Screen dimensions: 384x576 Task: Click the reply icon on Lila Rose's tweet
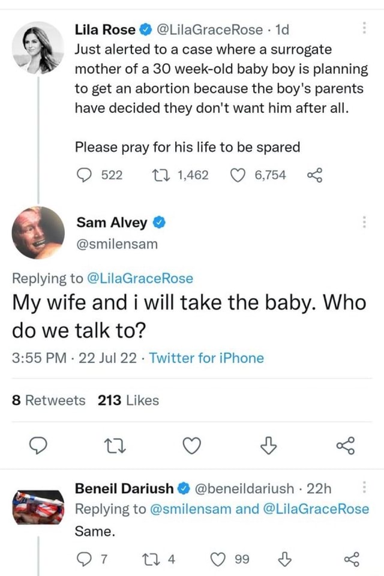point(86,175)
